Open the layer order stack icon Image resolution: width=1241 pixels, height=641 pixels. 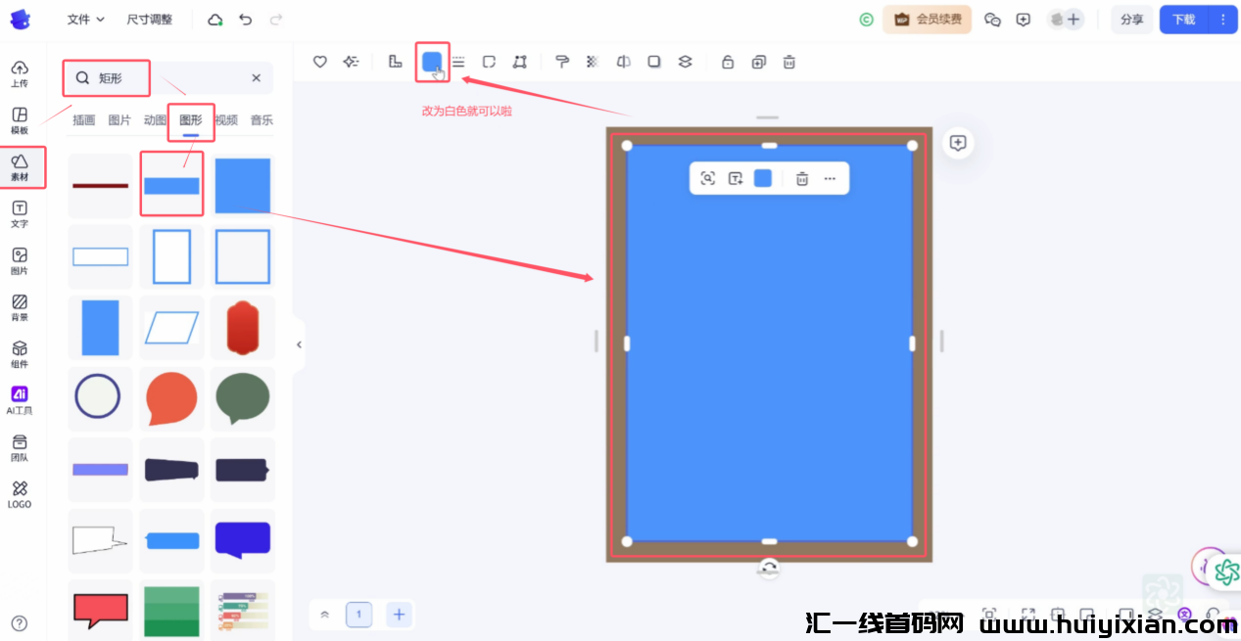pos(685,62)
